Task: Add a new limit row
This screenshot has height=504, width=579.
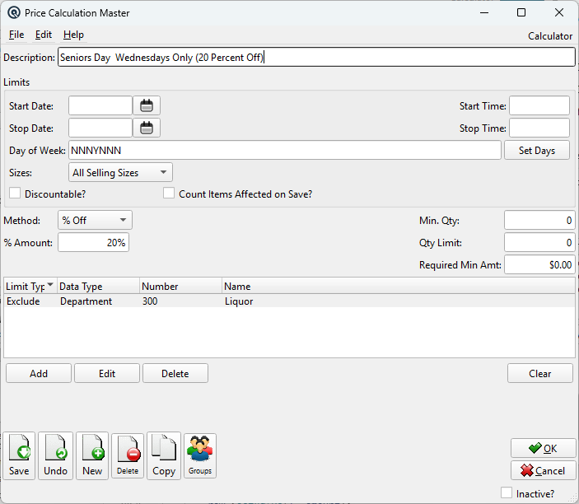Action: click(39, 373)
